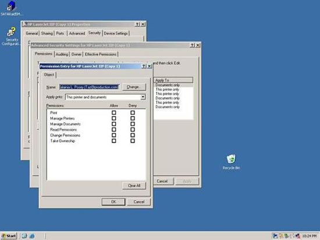320x240 pixels.
Task: Open the Effective Permissions tab
Action: coord(101,54)
